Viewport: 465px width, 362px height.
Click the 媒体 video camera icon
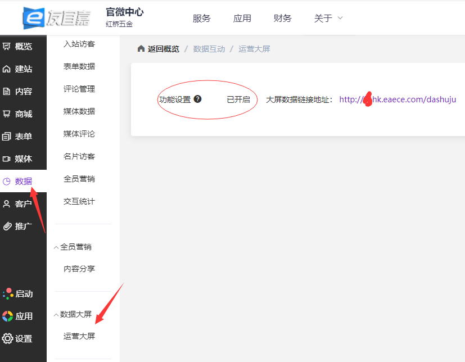click(x=6, y=159)
